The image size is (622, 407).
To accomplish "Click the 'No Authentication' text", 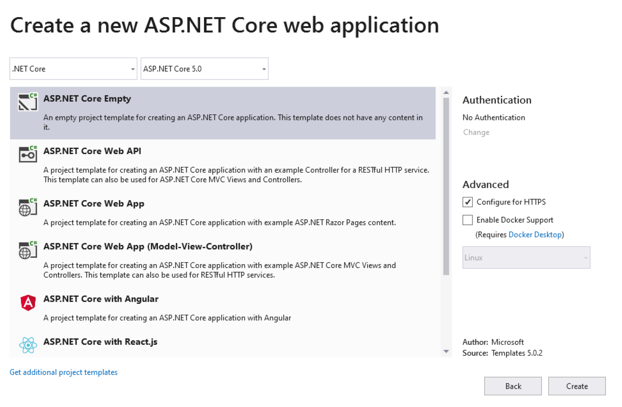I will pyautogui.click(x=494, y=117).
